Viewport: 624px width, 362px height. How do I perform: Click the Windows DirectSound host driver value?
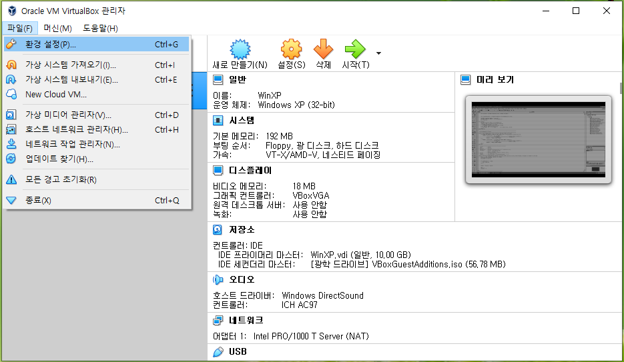[322, 295]
